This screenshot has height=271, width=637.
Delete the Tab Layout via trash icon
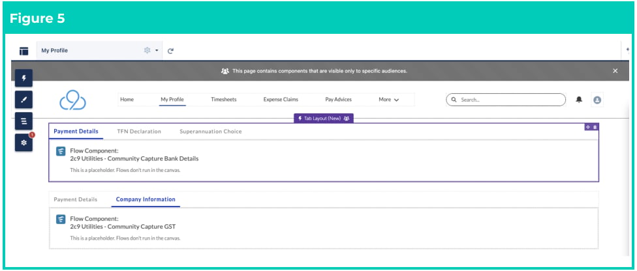(x=595, y=127)
